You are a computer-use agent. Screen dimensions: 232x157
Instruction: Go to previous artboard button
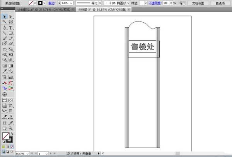(x=36, y=154)
